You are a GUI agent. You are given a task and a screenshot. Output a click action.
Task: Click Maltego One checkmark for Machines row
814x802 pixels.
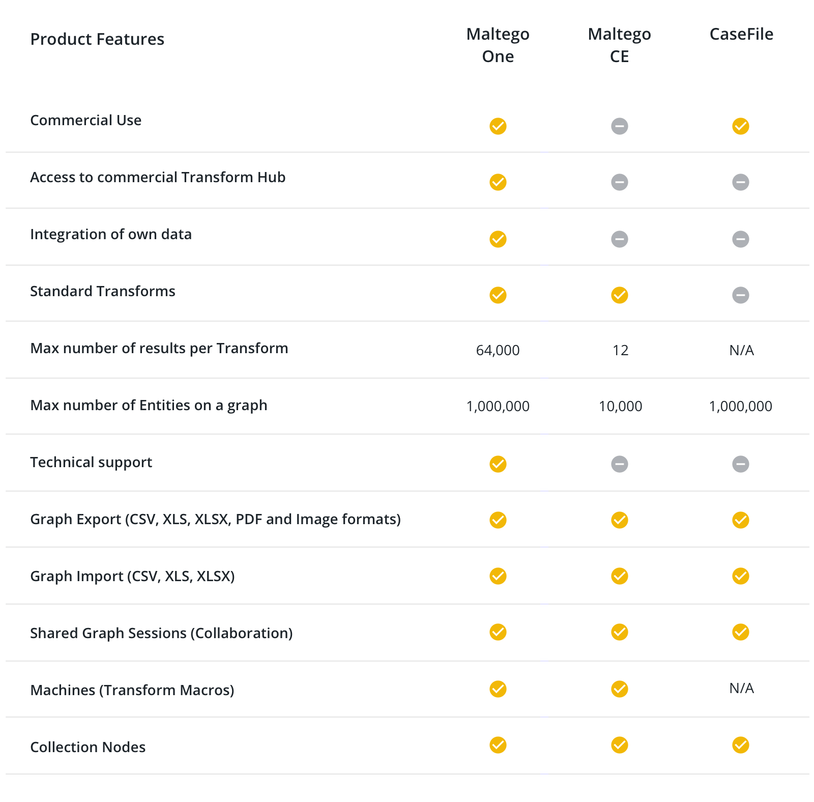point(498,689)
